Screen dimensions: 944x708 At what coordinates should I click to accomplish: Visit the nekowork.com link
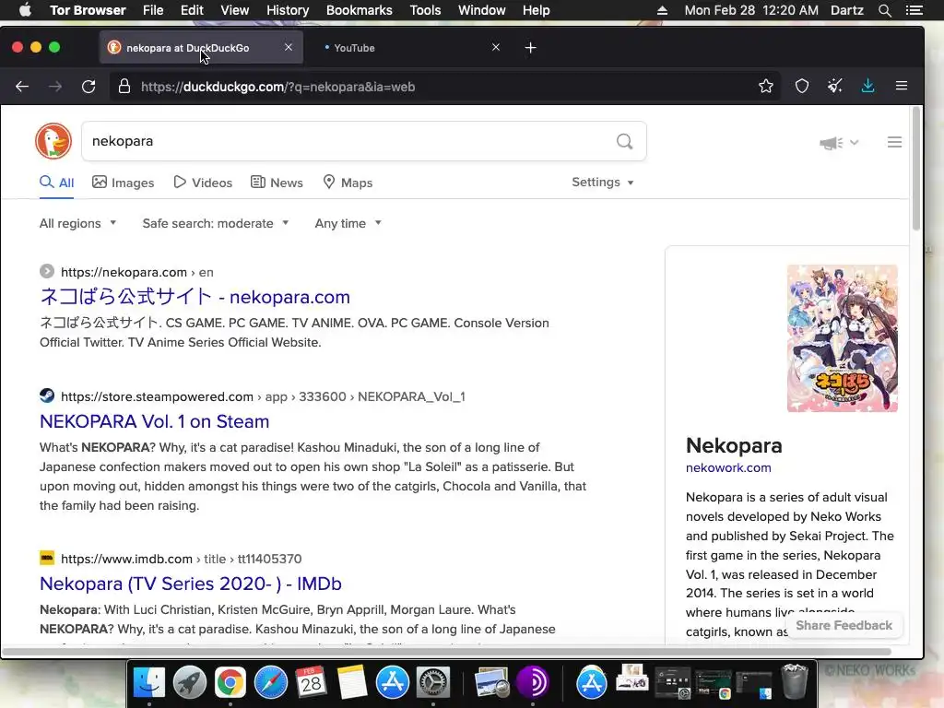(x=728, y=467)
